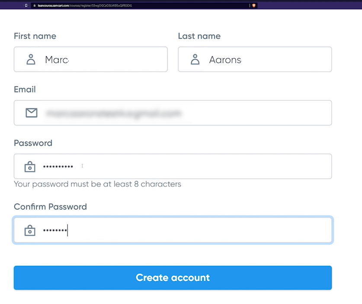
Task: Click the First name label
Action: pos(35,36)
